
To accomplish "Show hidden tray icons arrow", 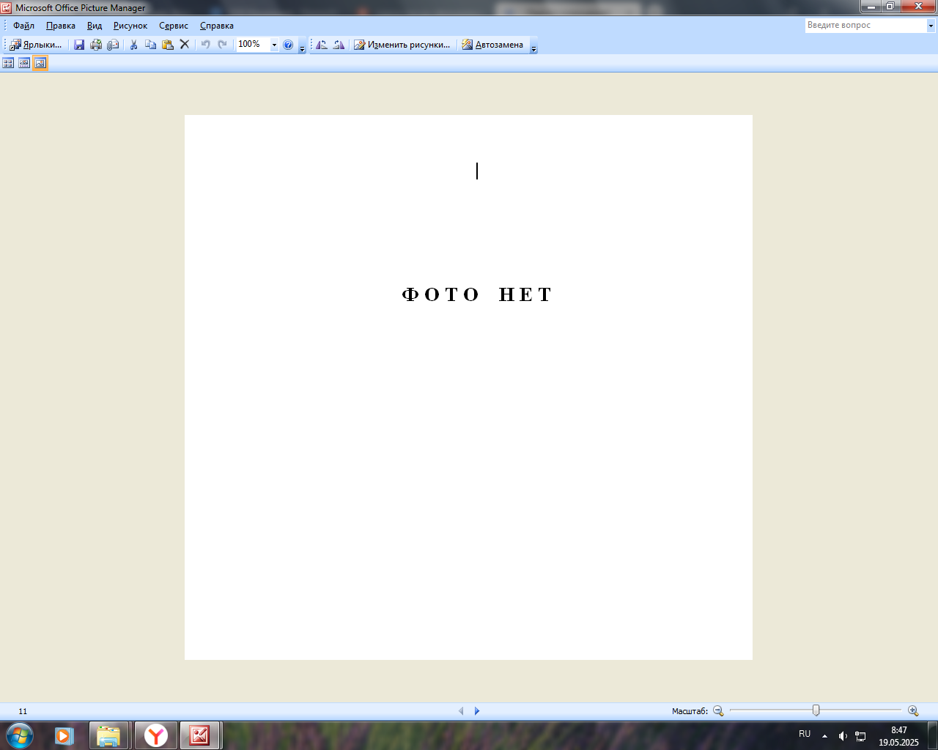I will tap(824, 736).
